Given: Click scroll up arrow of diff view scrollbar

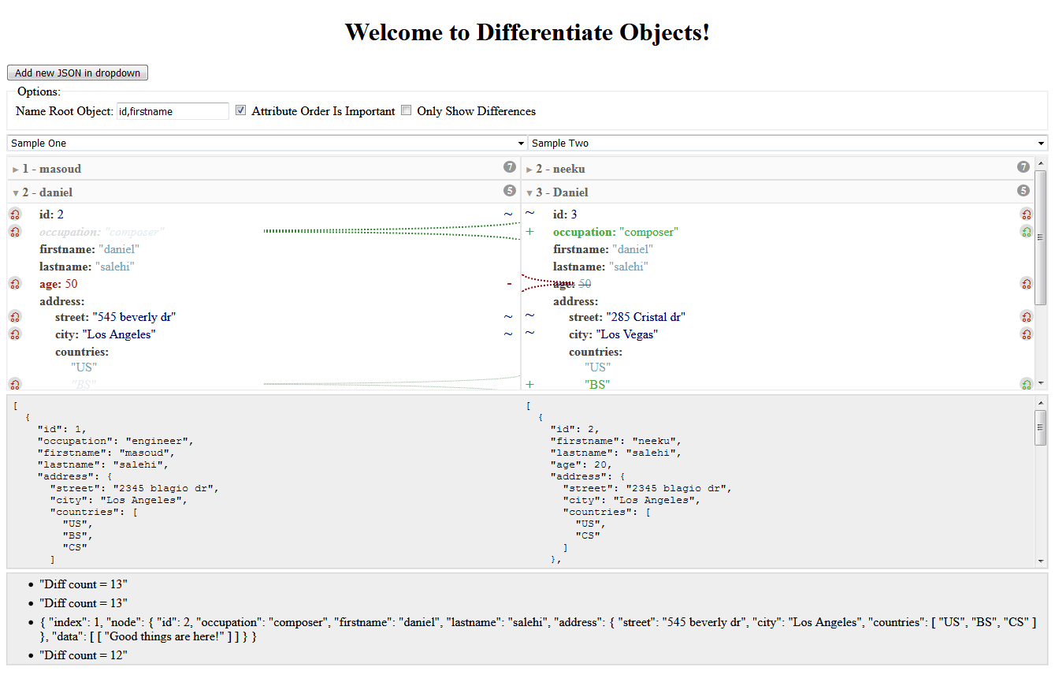Looking at the screenshot, I should click(1041, 163).
